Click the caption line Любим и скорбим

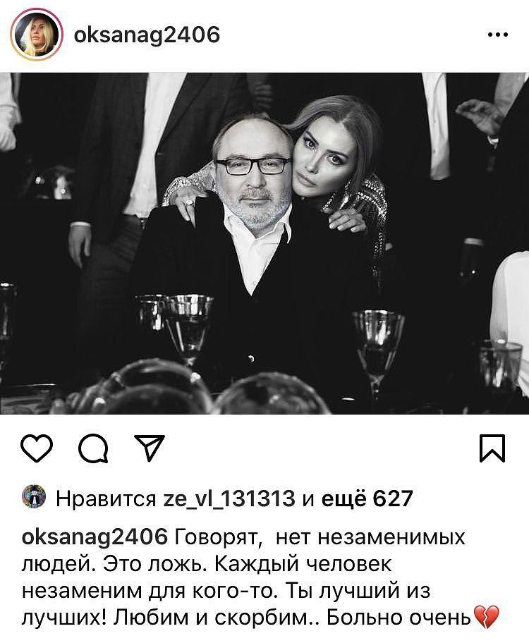(210, 617)
